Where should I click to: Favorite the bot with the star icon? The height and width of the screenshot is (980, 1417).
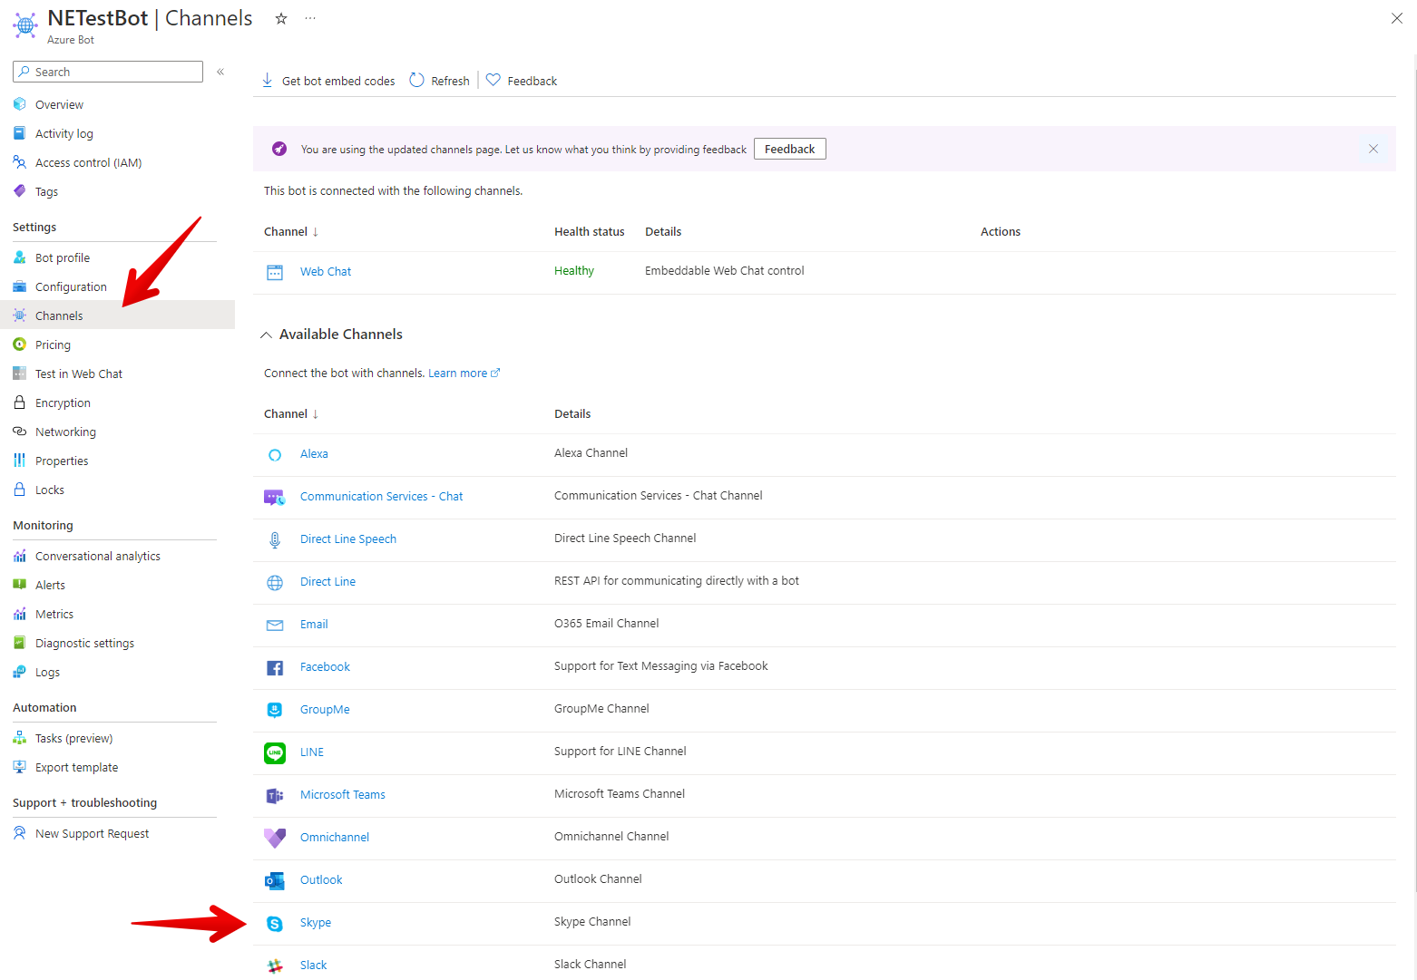tap(281, 18)
